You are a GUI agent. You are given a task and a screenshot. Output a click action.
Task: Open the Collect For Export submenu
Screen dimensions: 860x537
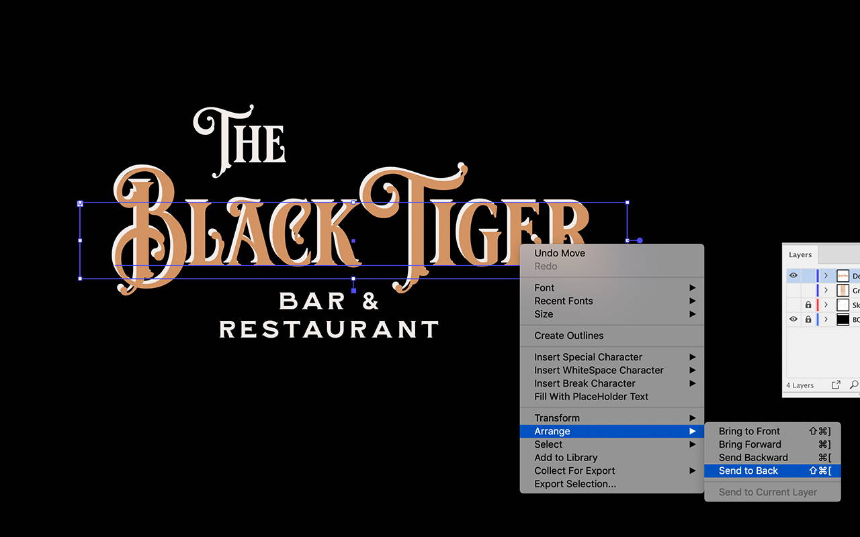611,471
